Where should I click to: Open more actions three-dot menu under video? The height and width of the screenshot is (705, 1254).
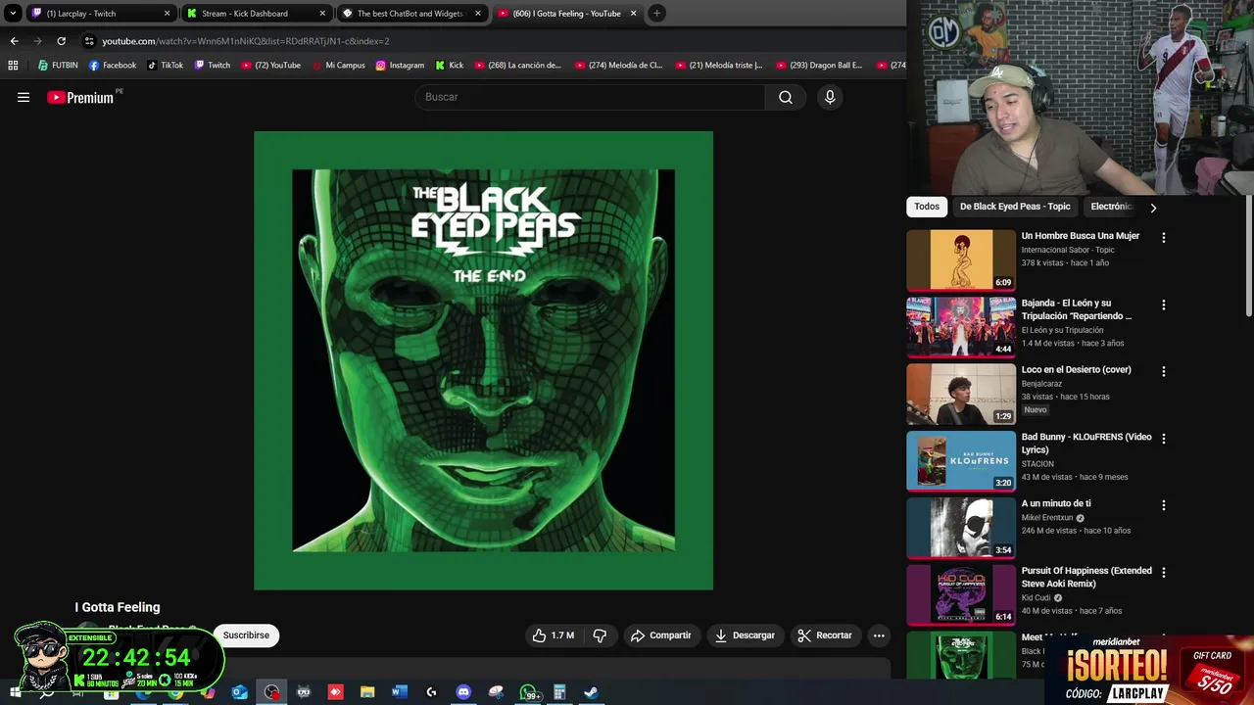[879, 635]
